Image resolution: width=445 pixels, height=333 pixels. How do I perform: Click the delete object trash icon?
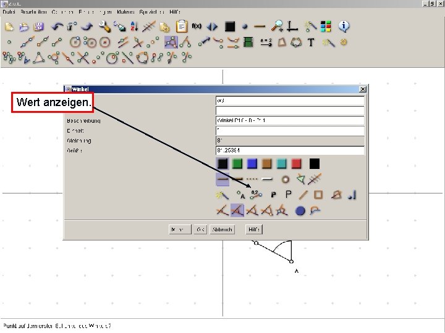[71, 27]
